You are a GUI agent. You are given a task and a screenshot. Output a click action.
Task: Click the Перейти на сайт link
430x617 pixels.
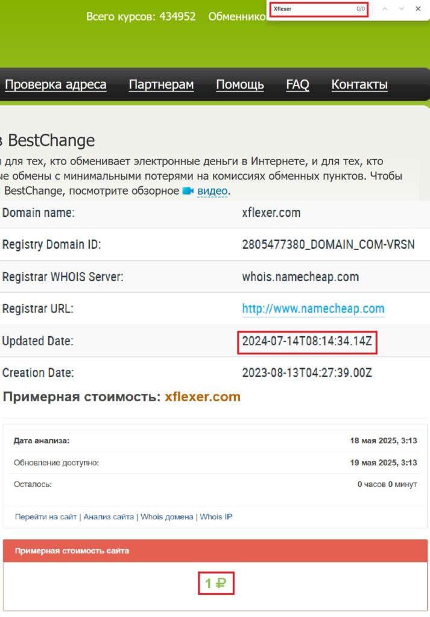46,516
